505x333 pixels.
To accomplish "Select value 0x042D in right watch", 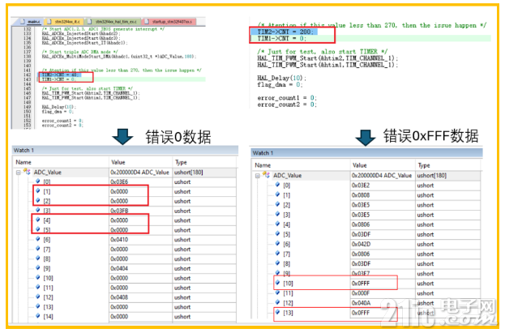I will tap(361, 245).
